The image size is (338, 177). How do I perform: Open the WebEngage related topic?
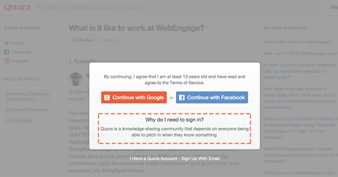point(19,120)
